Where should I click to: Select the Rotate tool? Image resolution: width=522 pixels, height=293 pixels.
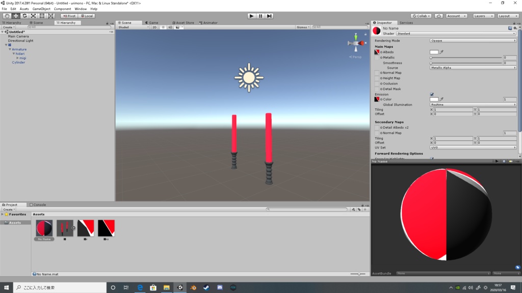click(x=24, y=16)
